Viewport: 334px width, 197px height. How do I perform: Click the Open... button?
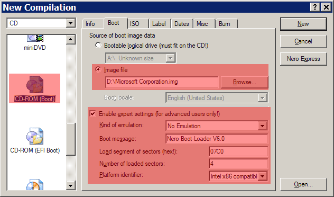click(303, 184)
